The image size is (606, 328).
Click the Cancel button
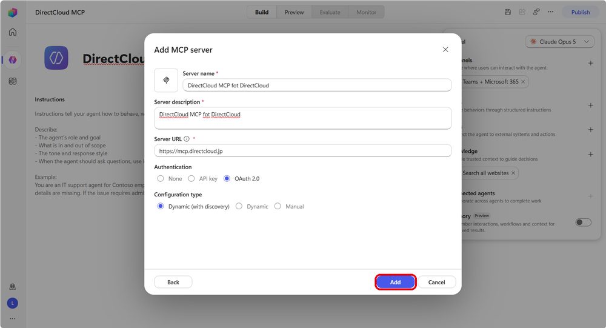coord(437,282)
